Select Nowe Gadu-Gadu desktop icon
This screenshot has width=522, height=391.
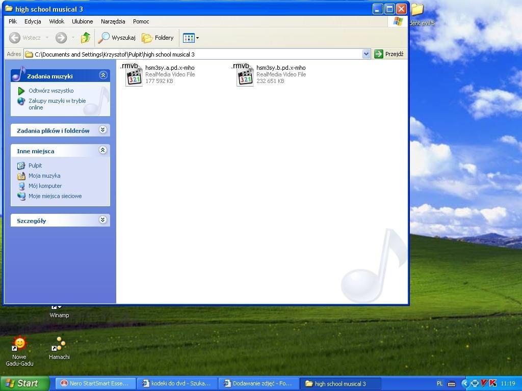tap(19, 351)
